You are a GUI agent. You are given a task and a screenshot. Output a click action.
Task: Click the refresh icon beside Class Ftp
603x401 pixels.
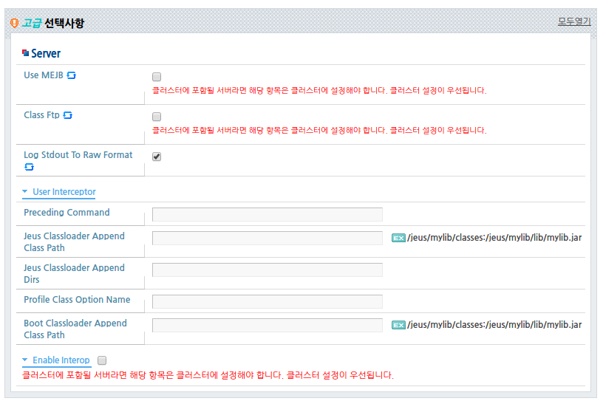(x=68, y=115)
